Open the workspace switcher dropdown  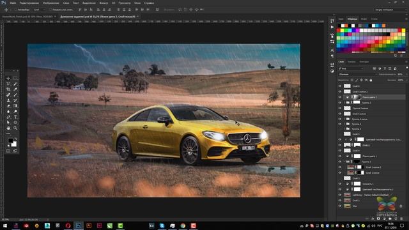click(390, 10)
